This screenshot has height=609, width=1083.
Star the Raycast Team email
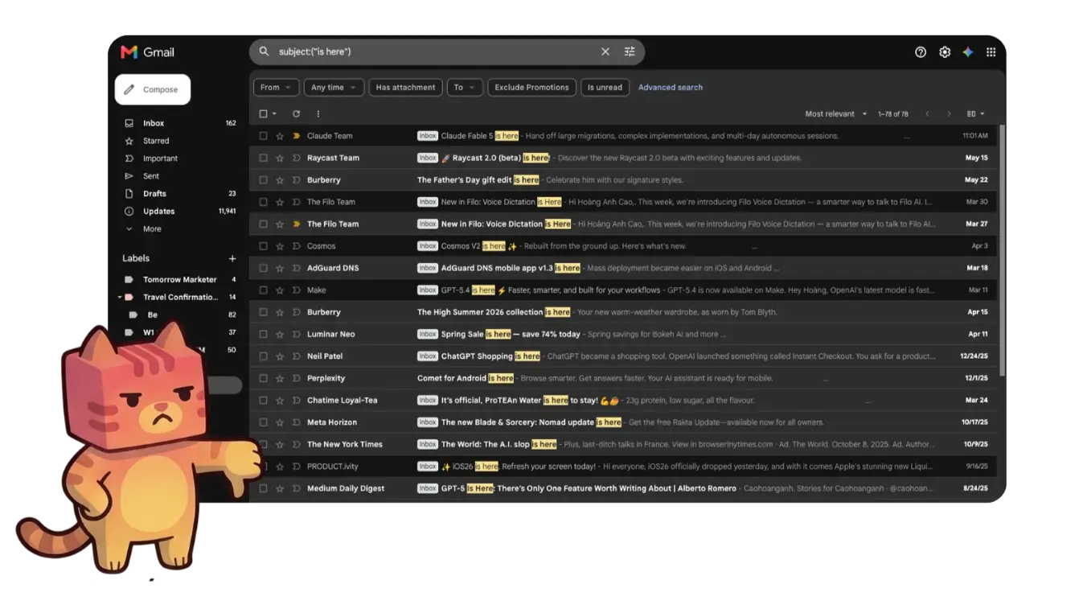(x=280, y=158)
